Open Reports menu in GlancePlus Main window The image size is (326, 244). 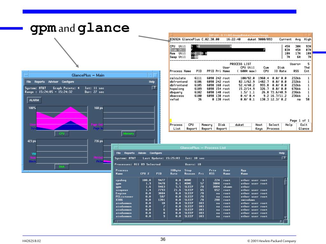[x=39, y=82]
